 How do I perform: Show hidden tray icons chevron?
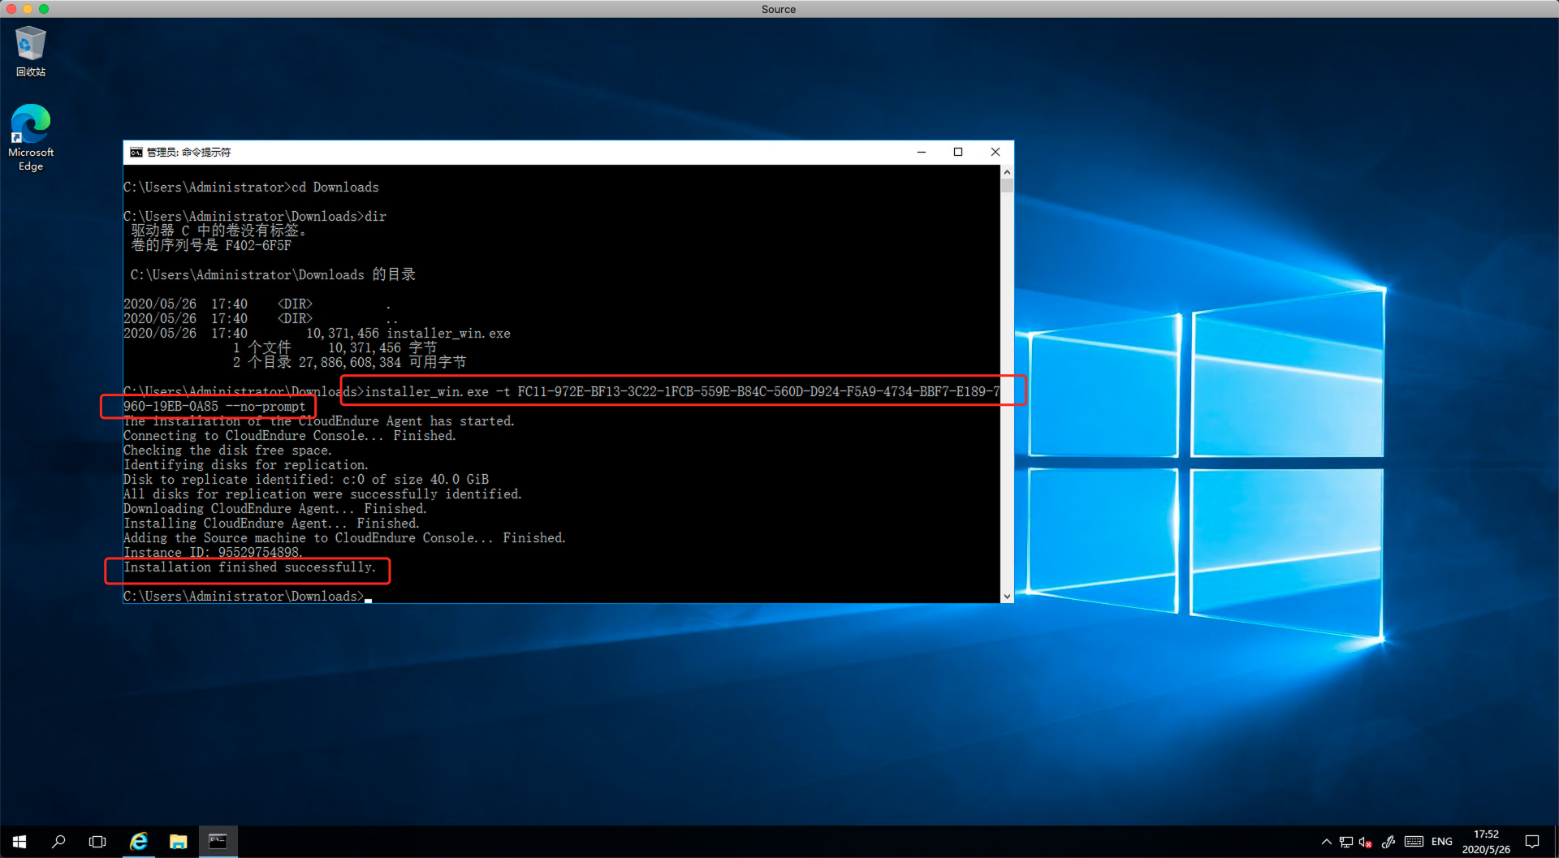(1326, 842)
